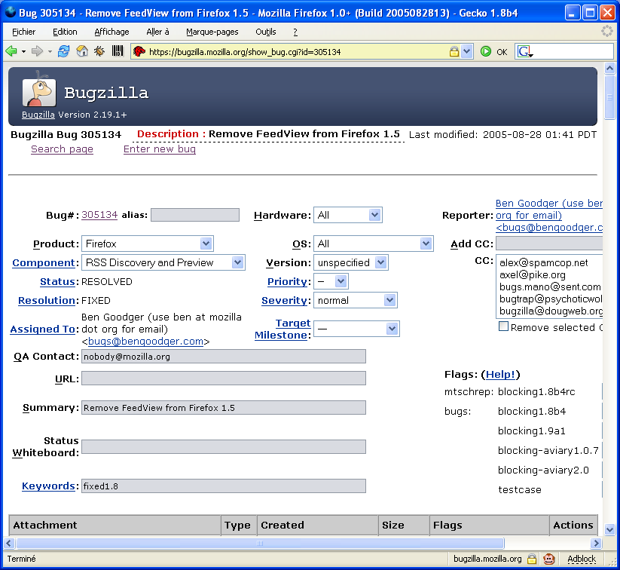Viewport: 620px width, 570px height.
Task: Click the horizontal scrollbar left arrow
Action: point(10,543)
